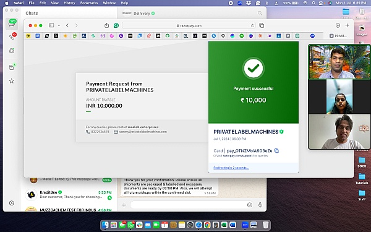371x232 pixels.
Task: Open Zoom from the Dock
Action: (245, 225)
